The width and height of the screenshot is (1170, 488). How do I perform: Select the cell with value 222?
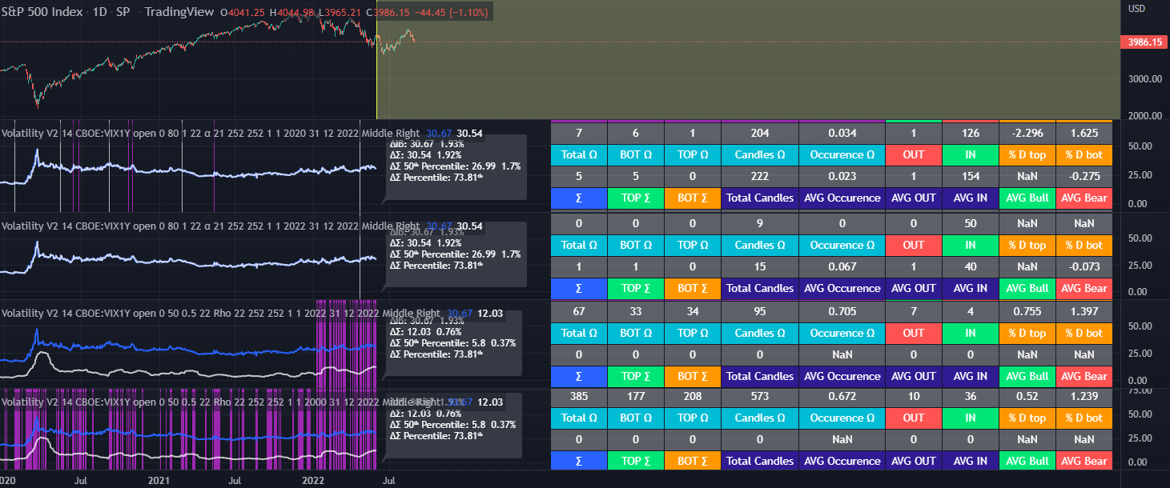[x=759, y=176]
